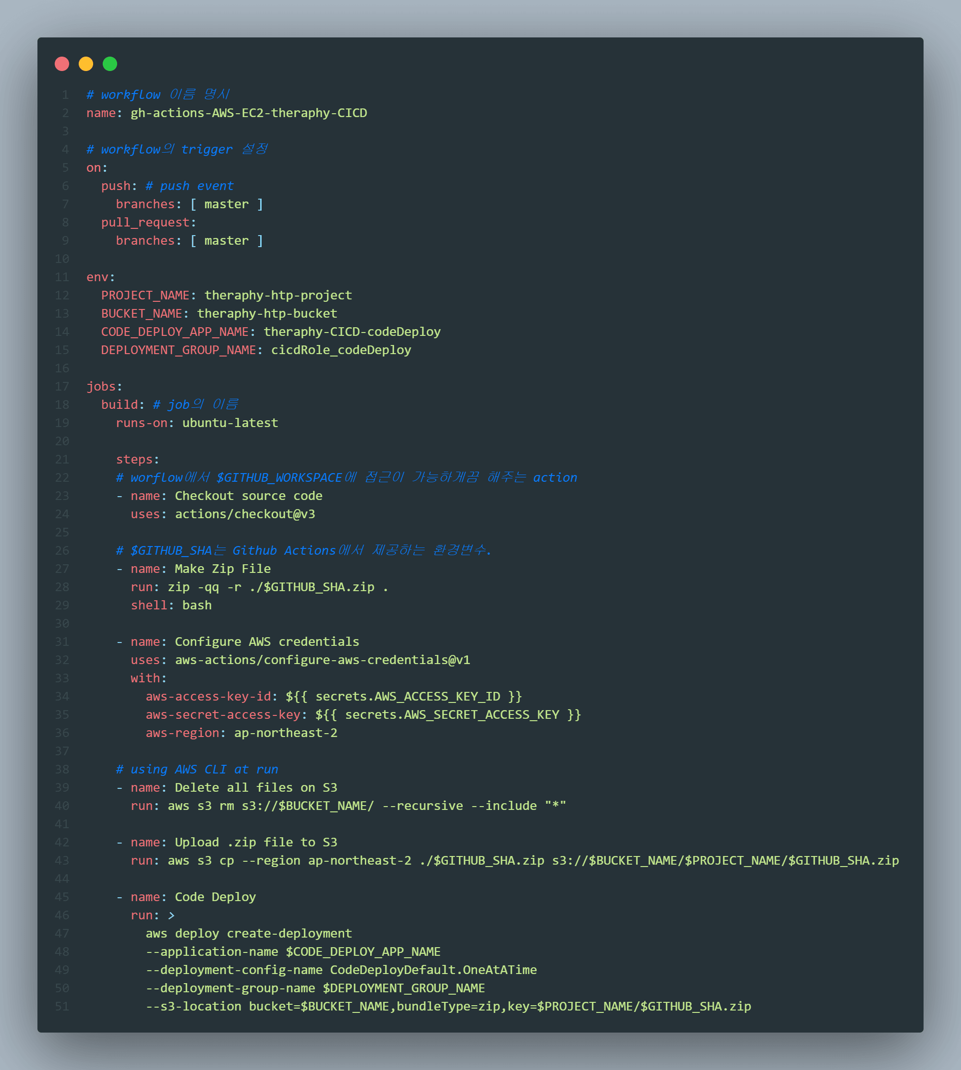Click actions/checkout@v3 text
This screenshot has width=961, height=1070.
(x=245, y=514)
